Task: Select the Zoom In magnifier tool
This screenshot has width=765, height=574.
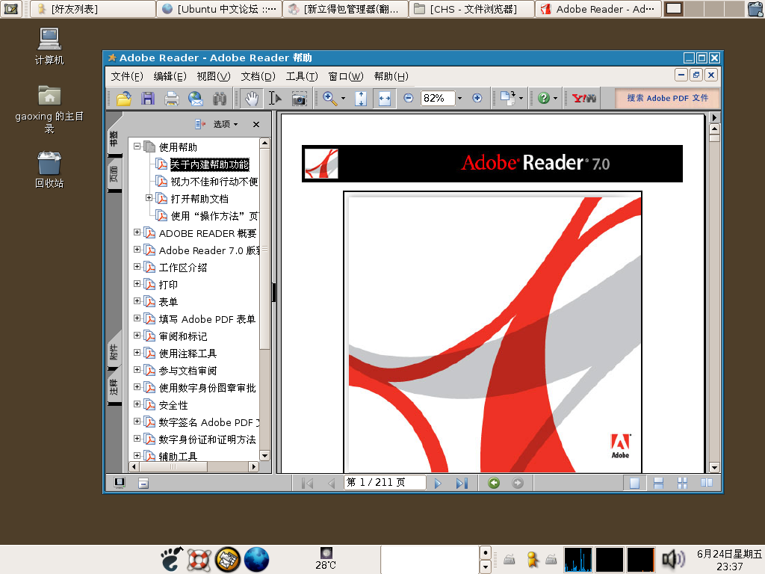Action: coord(329,99)
